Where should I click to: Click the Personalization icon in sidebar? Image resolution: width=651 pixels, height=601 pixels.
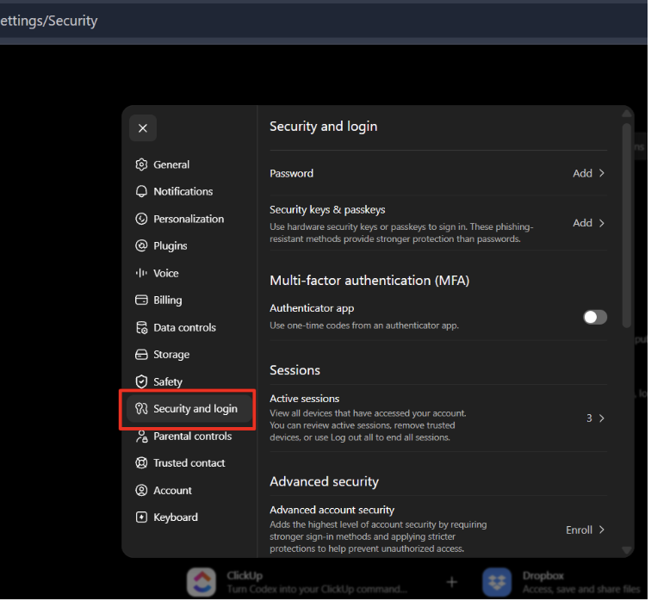point(141,220)
